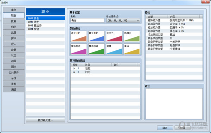This screenshot has width=211, height=133.
Task: Open the 防御力 parameter curve
Action: point(132,36)
